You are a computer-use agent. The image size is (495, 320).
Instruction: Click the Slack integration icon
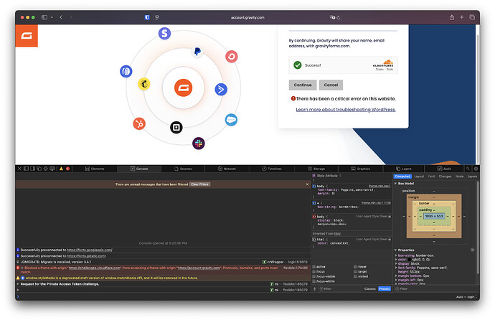[199, 143]
